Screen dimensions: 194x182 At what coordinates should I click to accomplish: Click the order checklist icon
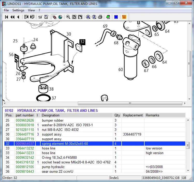click(x=46, y=17)
